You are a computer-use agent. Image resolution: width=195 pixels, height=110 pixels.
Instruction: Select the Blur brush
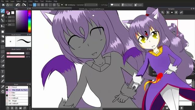click(17, 93)
